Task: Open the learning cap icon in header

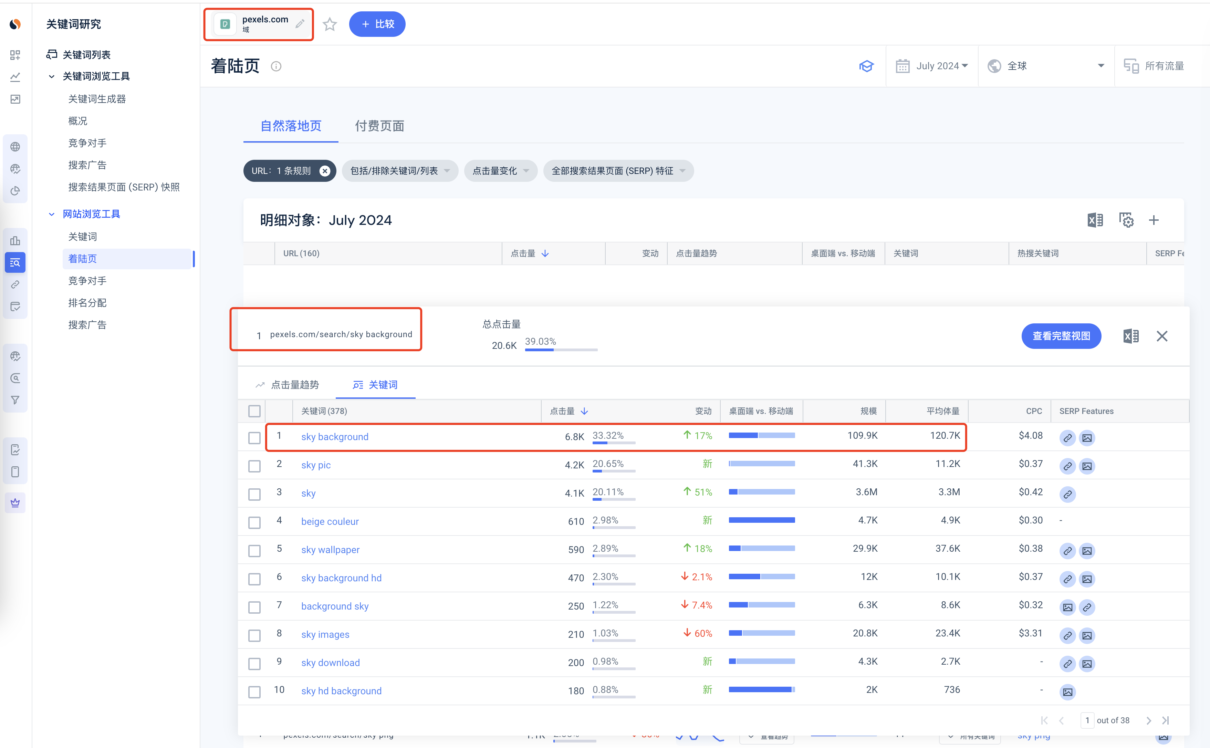Action: [x=866, y=66]
